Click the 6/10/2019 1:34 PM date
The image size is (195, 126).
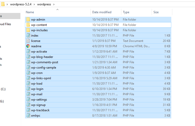105,89
